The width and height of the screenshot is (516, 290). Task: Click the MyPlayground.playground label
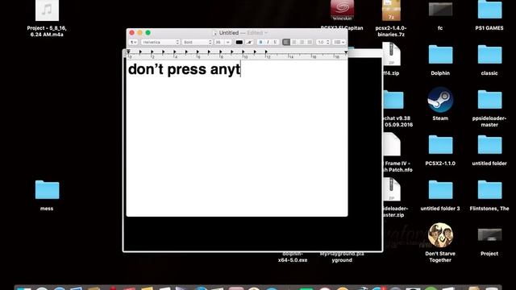click(342, 257)
